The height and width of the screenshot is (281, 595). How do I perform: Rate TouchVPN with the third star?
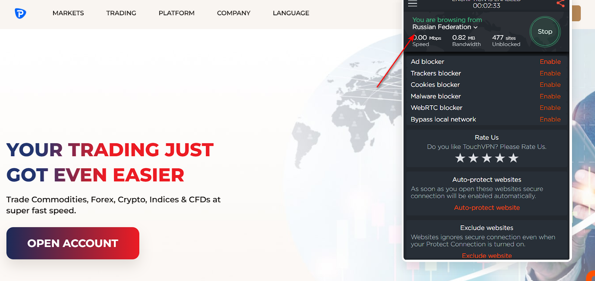487,158
